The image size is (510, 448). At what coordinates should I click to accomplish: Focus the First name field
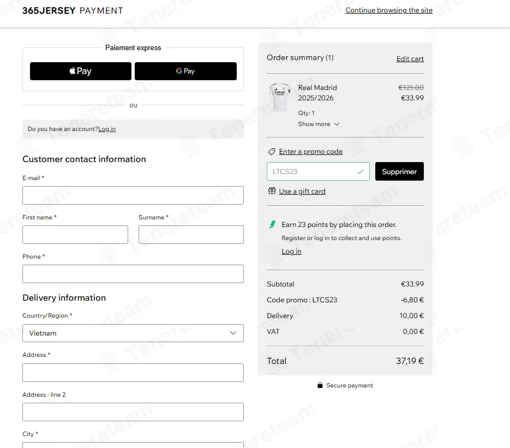tap(75, 235)
